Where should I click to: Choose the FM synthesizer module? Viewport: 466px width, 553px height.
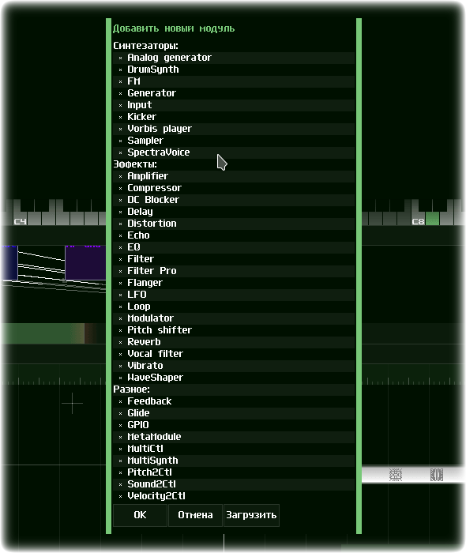[234, 81]
